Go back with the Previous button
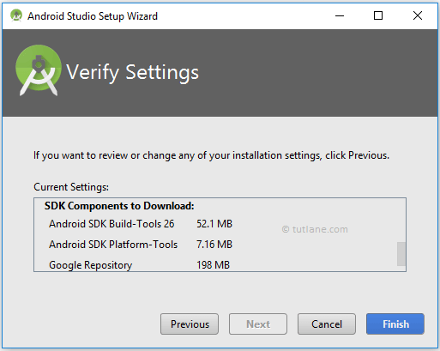 190,324
